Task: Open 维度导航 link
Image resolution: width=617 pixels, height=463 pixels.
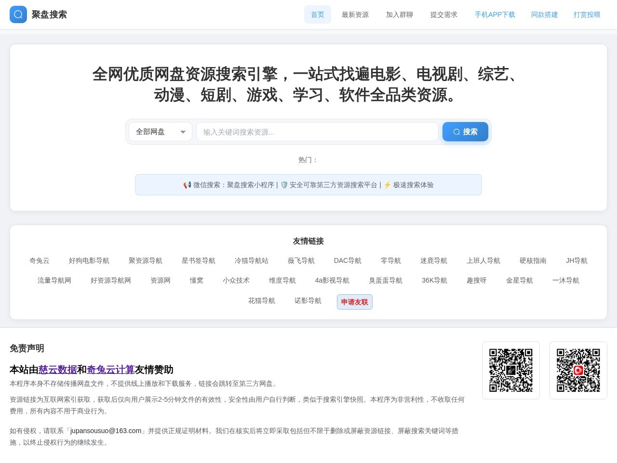Action: 282,280
